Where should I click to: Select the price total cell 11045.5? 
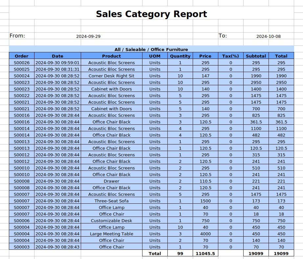pos(205,253)
